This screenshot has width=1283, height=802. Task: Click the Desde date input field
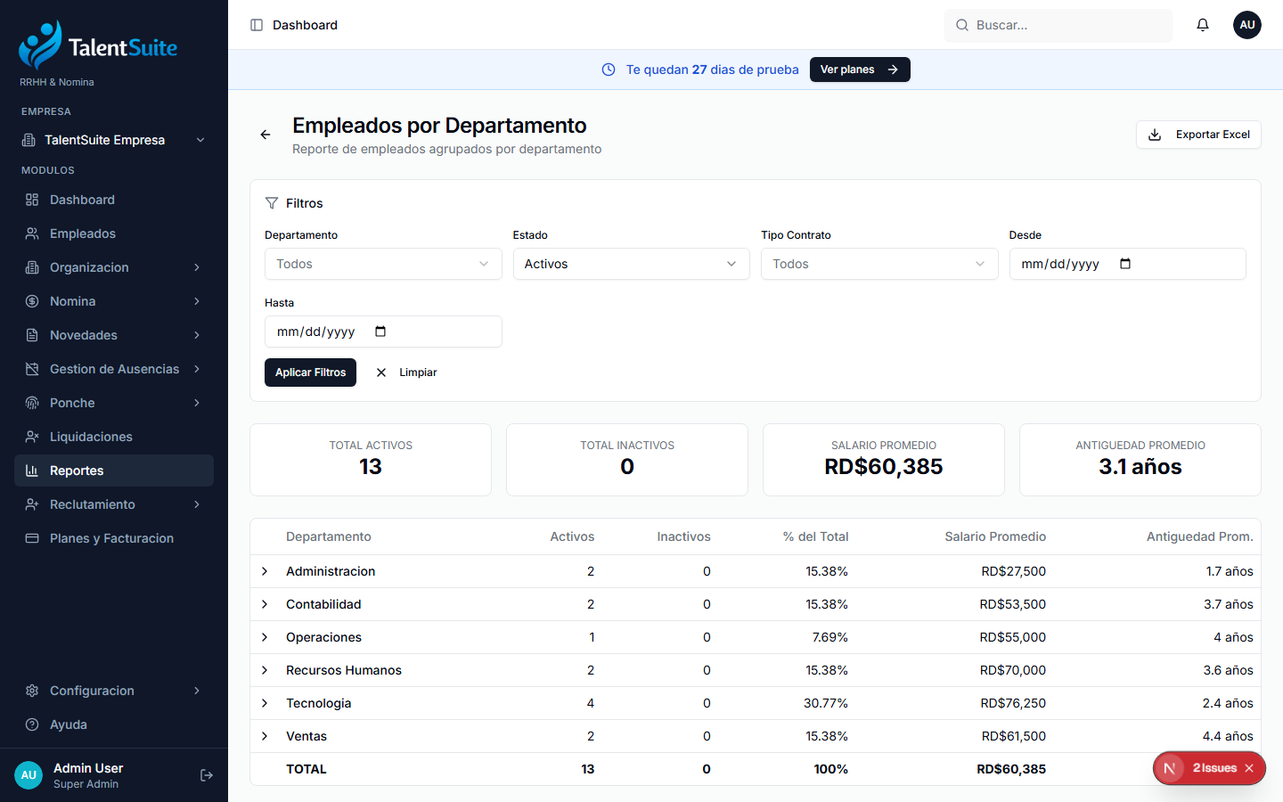click(x=1127, y=264)
